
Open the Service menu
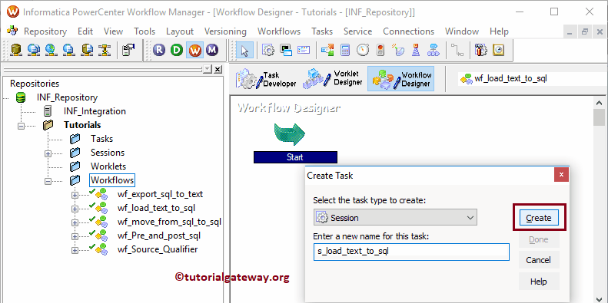click(358, 31)
